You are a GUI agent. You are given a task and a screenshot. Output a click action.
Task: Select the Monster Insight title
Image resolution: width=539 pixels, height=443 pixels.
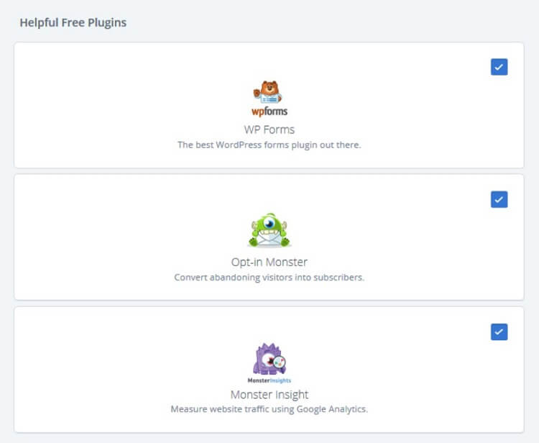[x=269, y=395]
